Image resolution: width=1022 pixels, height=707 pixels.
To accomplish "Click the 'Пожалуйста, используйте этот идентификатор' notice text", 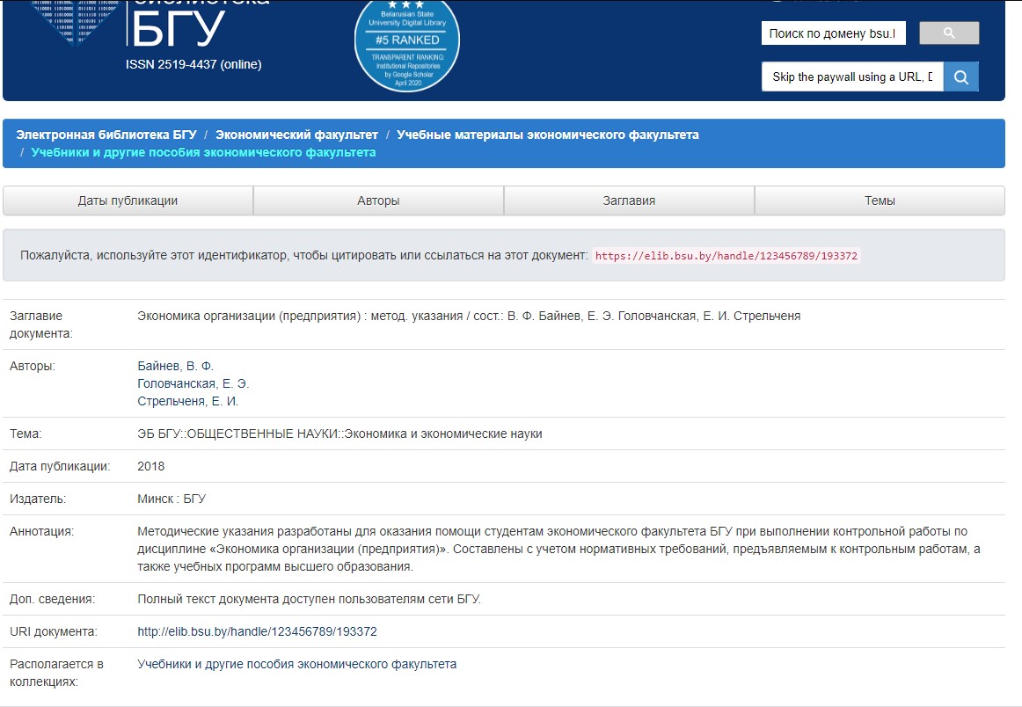I will 303,255.
